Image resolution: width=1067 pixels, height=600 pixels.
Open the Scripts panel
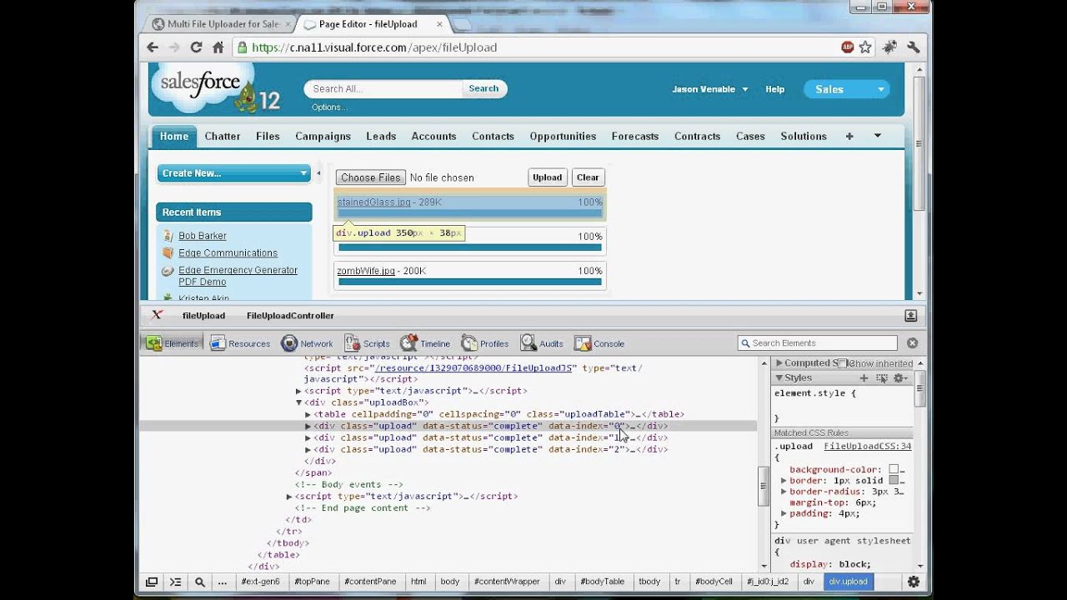[367, 343]
